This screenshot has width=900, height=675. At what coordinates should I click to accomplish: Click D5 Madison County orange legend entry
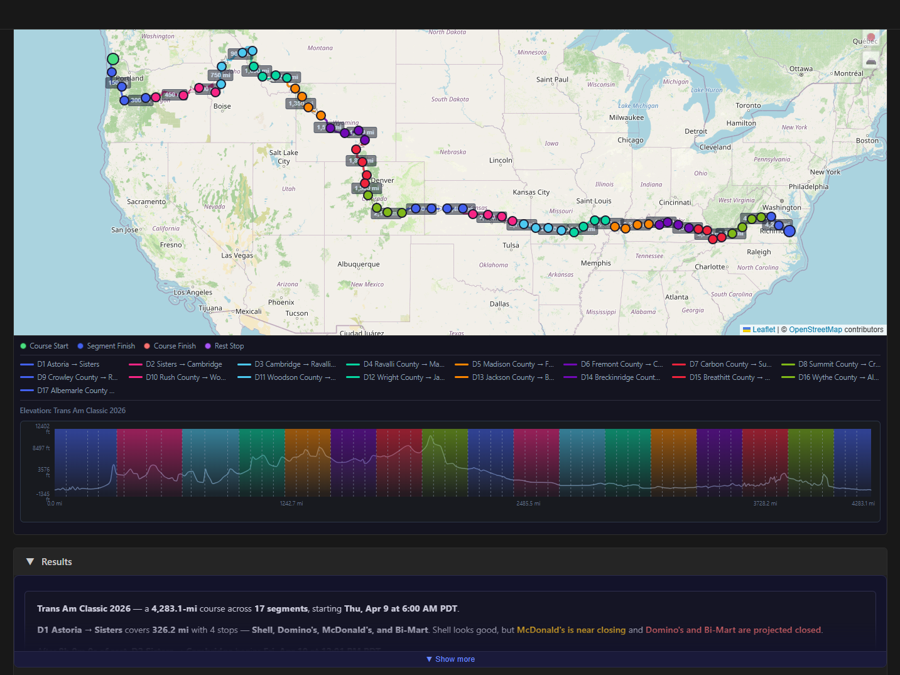click(505, 364)
